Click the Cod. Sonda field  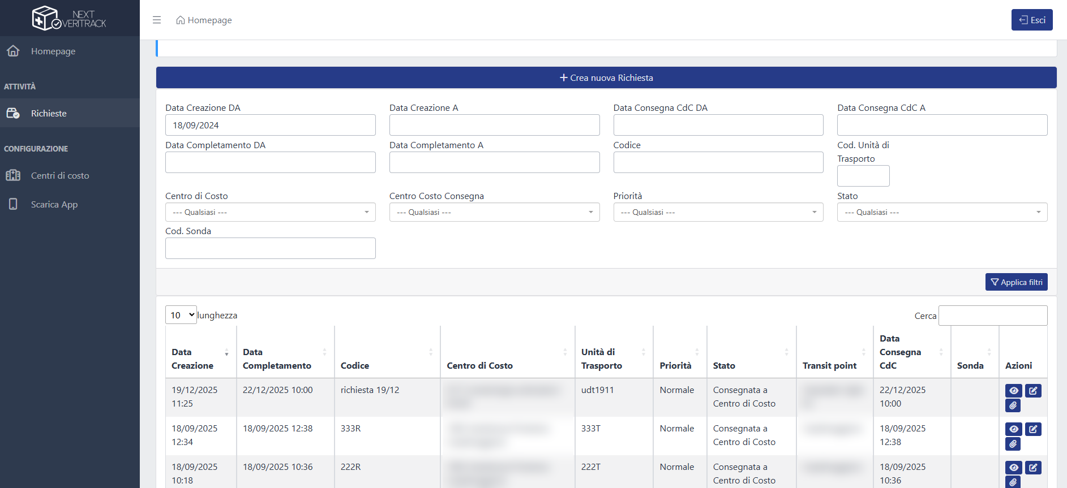[271, 248]
